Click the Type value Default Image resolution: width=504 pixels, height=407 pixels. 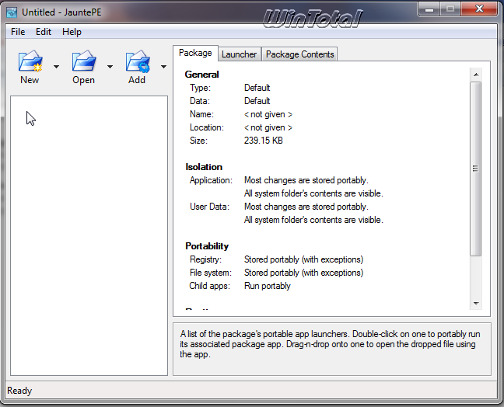[x=257, y=88]
